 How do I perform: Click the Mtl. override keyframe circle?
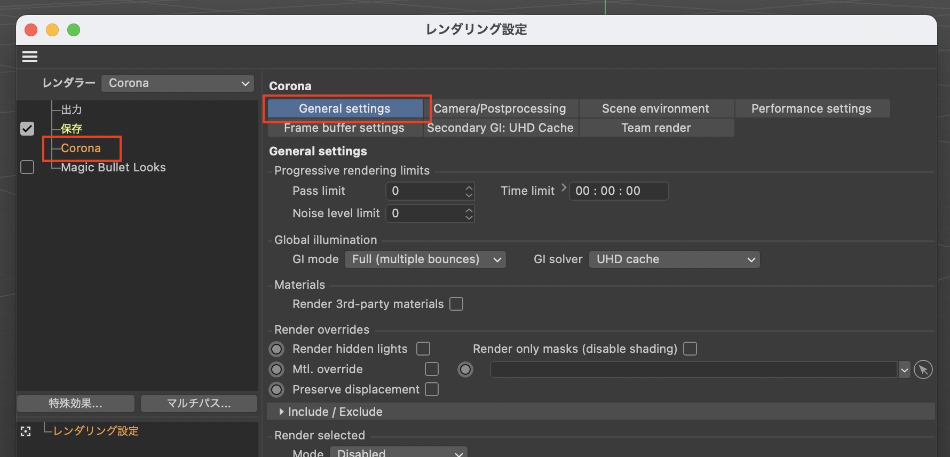pyautogui.click(x=276, y=369)
